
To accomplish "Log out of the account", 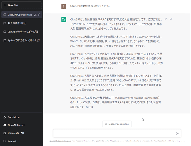I will click(x=22, y=141).
